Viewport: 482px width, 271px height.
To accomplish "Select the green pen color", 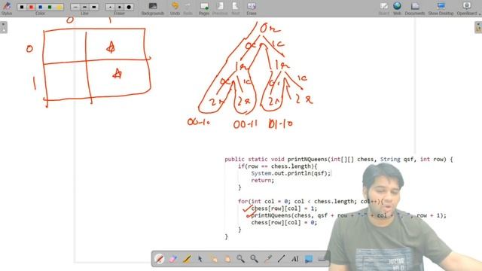I will pos(50,7).
